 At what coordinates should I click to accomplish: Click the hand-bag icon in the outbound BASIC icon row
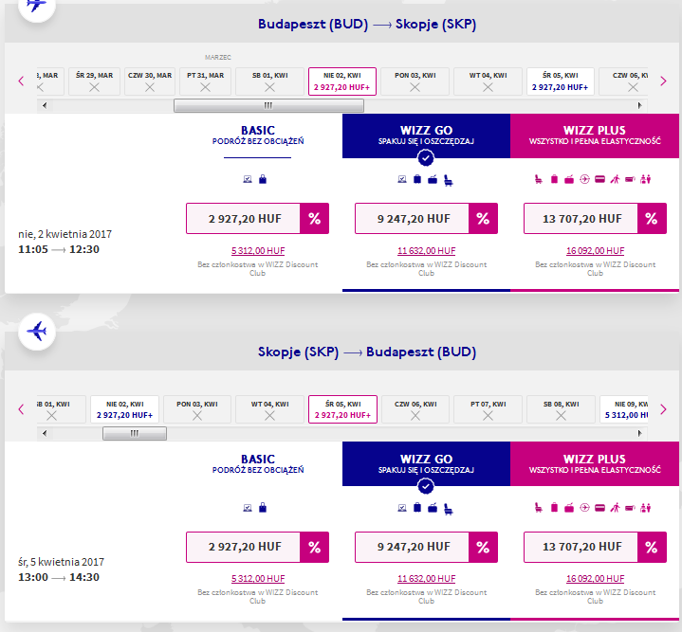[263, 179]
